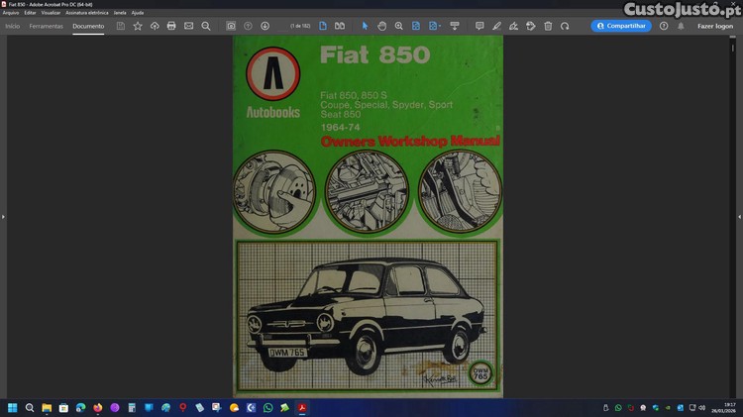Click the upload to cloud icon
This screenshot has height=417, width=743.
(155, 26)
